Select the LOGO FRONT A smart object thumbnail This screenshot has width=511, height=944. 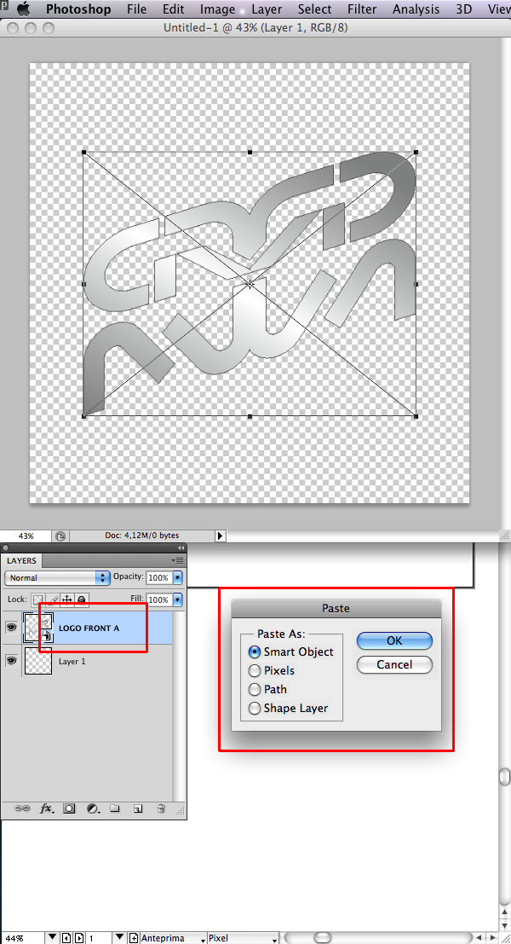pos(38,628)
